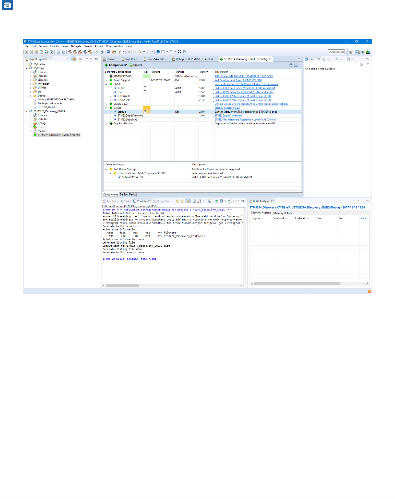This screenshot has height=499, width=395.
Task: Click the green Sel. cell for STM32F407VGTx
Action: 147,76
